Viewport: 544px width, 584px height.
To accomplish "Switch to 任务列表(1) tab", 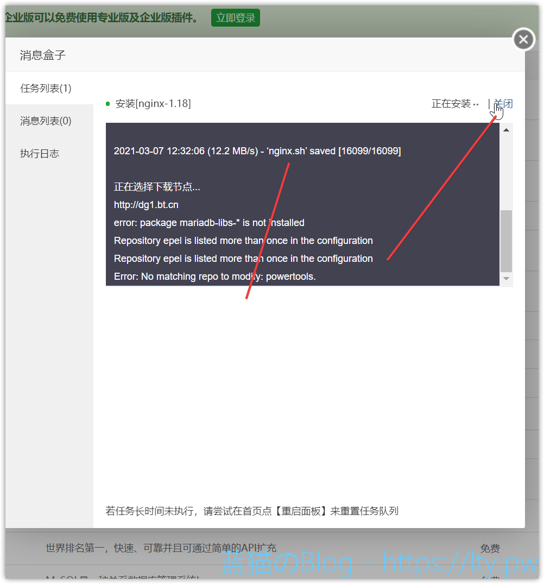I will pos(46,88).
